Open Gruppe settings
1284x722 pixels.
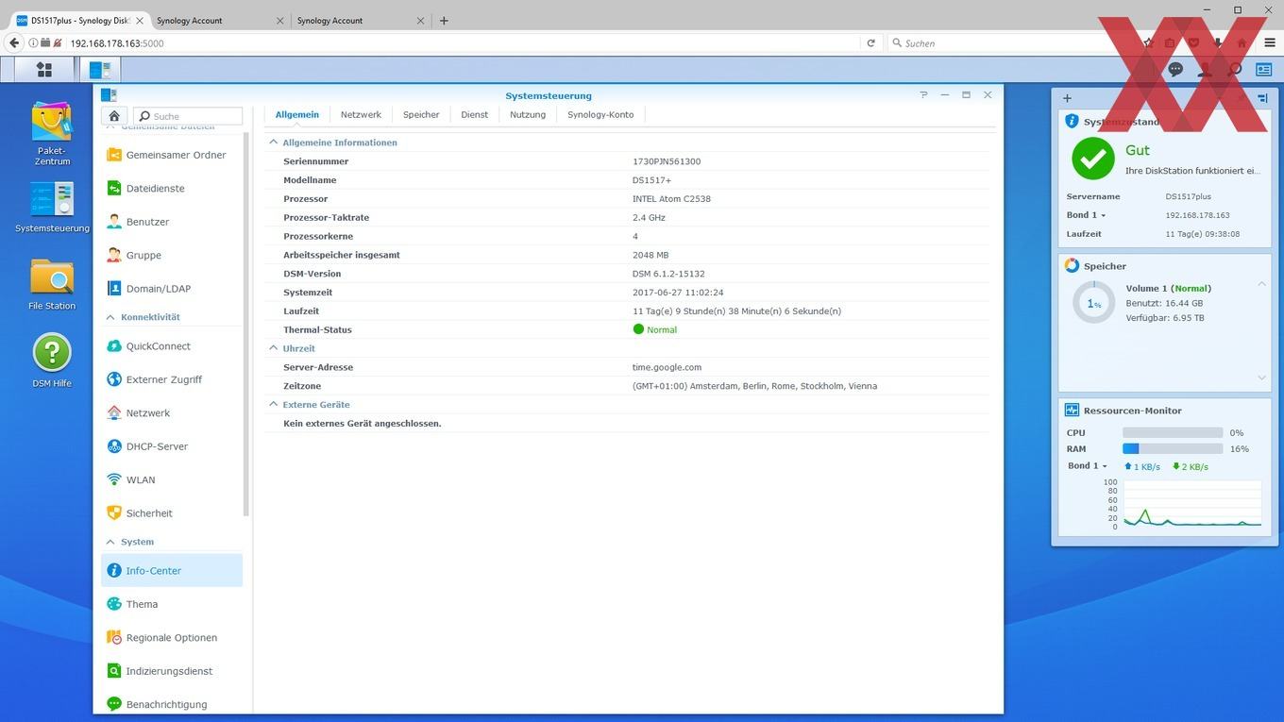tap(172, 255)
